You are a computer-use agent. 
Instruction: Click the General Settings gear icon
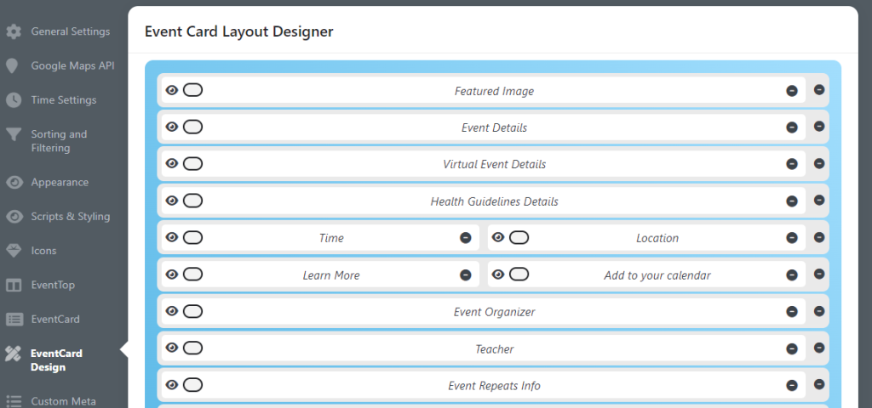[x=14, y=31]
